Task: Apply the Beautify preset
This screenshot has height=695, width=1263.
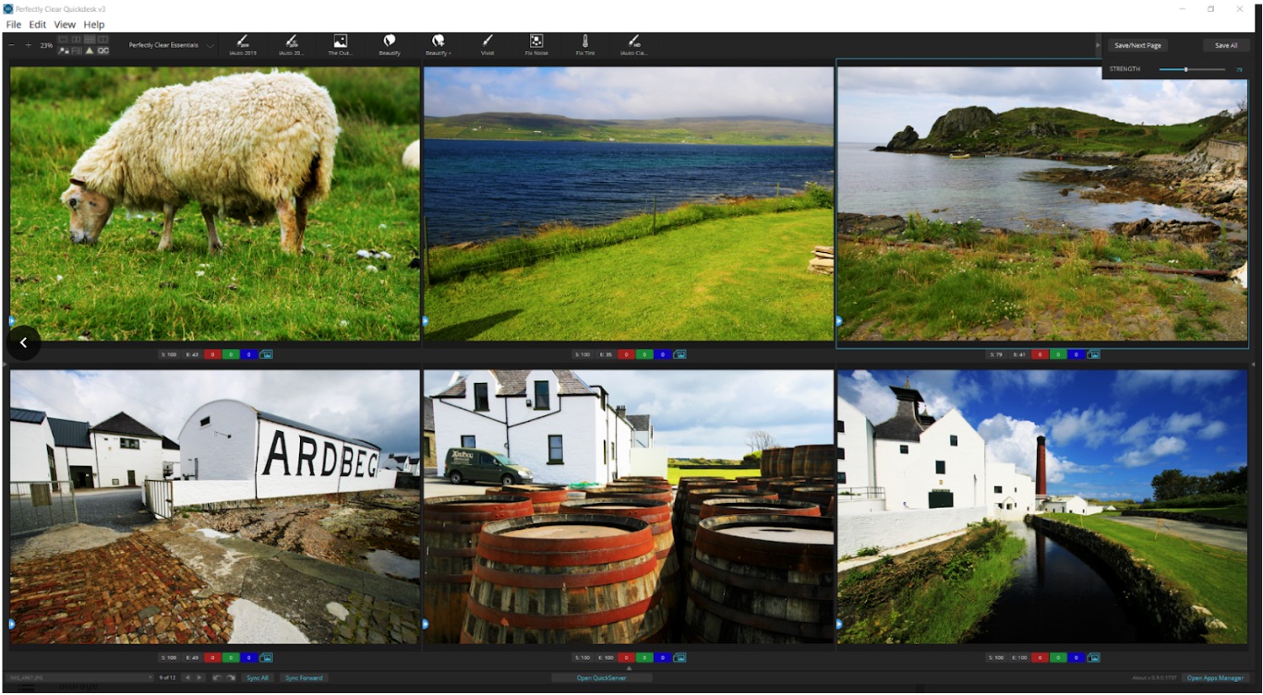Action: click(390, 45)
